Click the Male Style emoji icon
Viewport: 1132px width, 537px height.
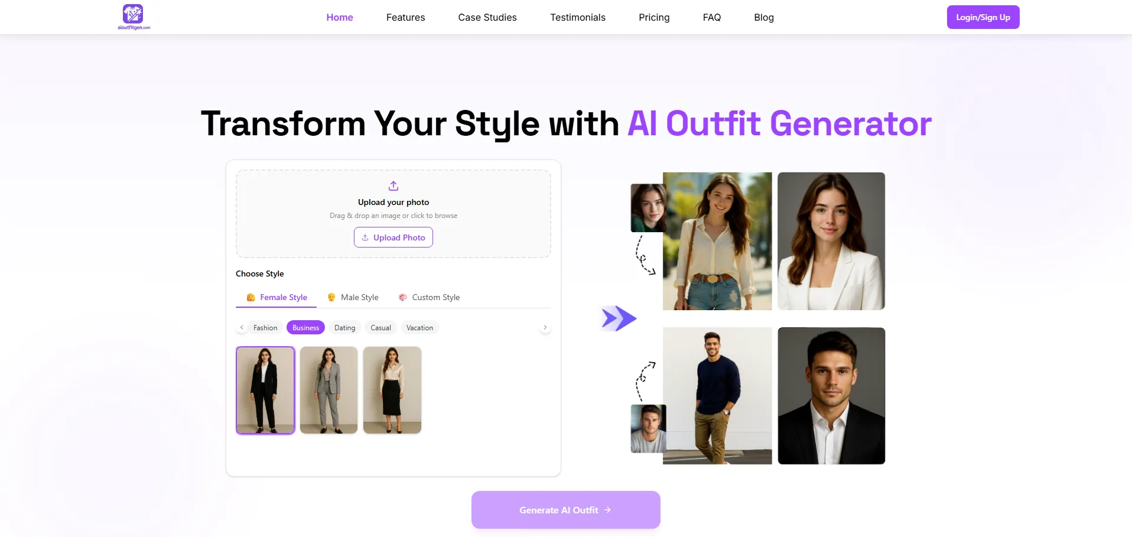coord(331,297)
